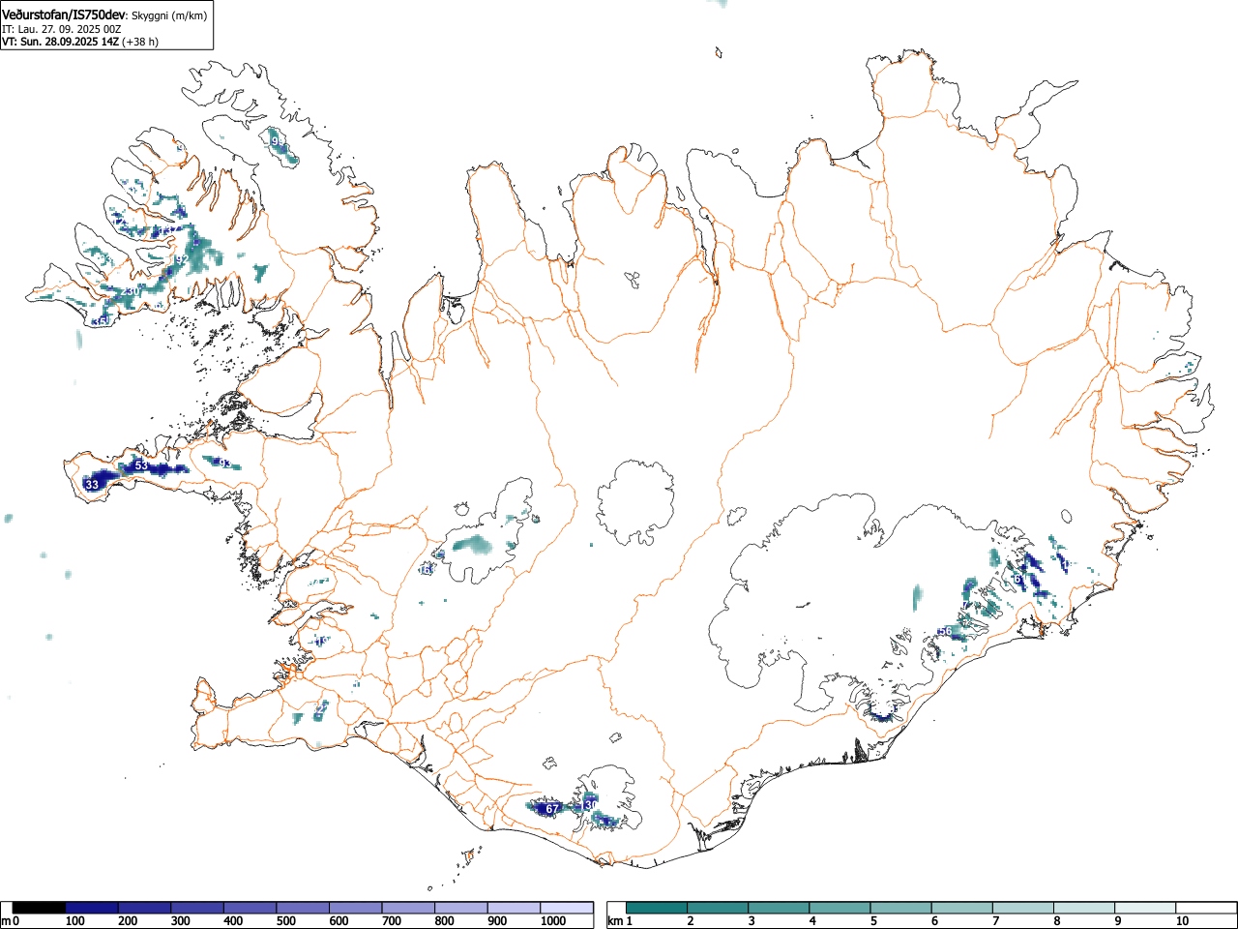Click the visibility value 53 on the map

[x=141, y=465]
